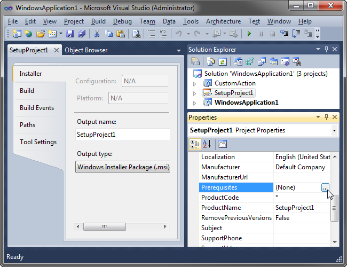Click Solution Explorer Properties icon
Image resolution: width=347 pixels, height=267 pixels.
point(195,61)
